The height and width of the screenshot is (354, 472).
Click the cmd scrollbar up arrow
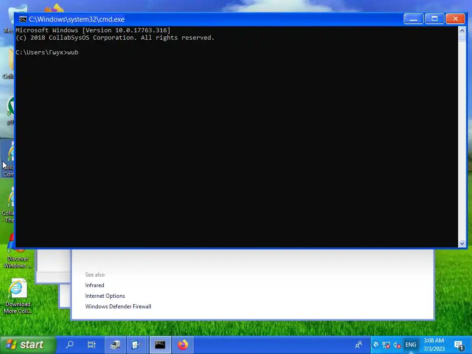click(x=462, y=30)
